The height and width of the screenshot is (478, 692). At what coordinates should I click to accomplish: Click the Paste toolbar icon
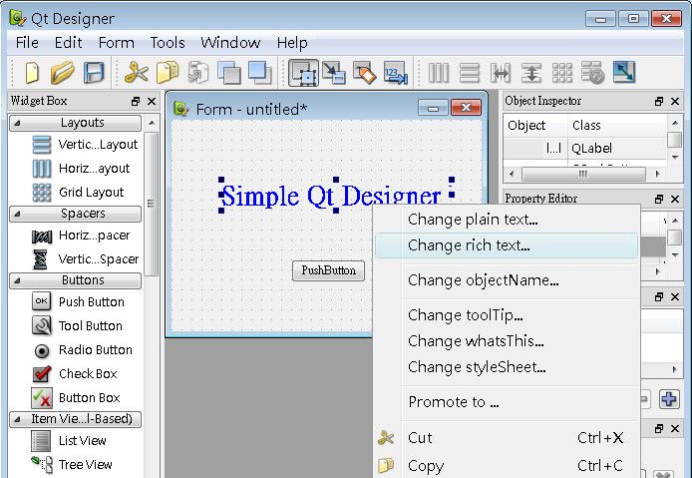(x=198, y=73)
